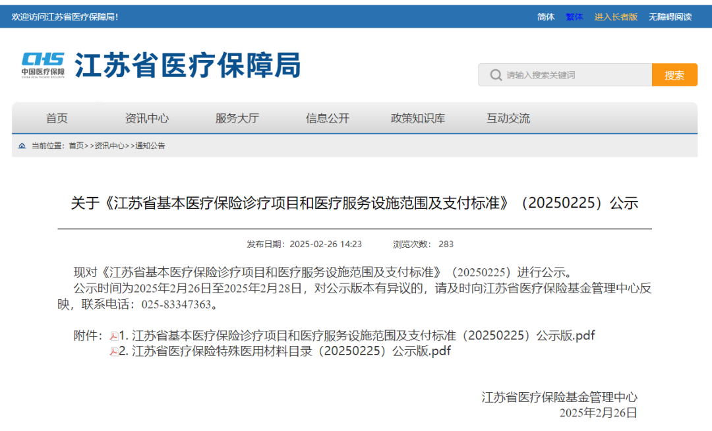The width and height of the screenshot is (712, 431).
Task: Click the CHS 中国医疗保障 logo
Action: click(43, 65)
